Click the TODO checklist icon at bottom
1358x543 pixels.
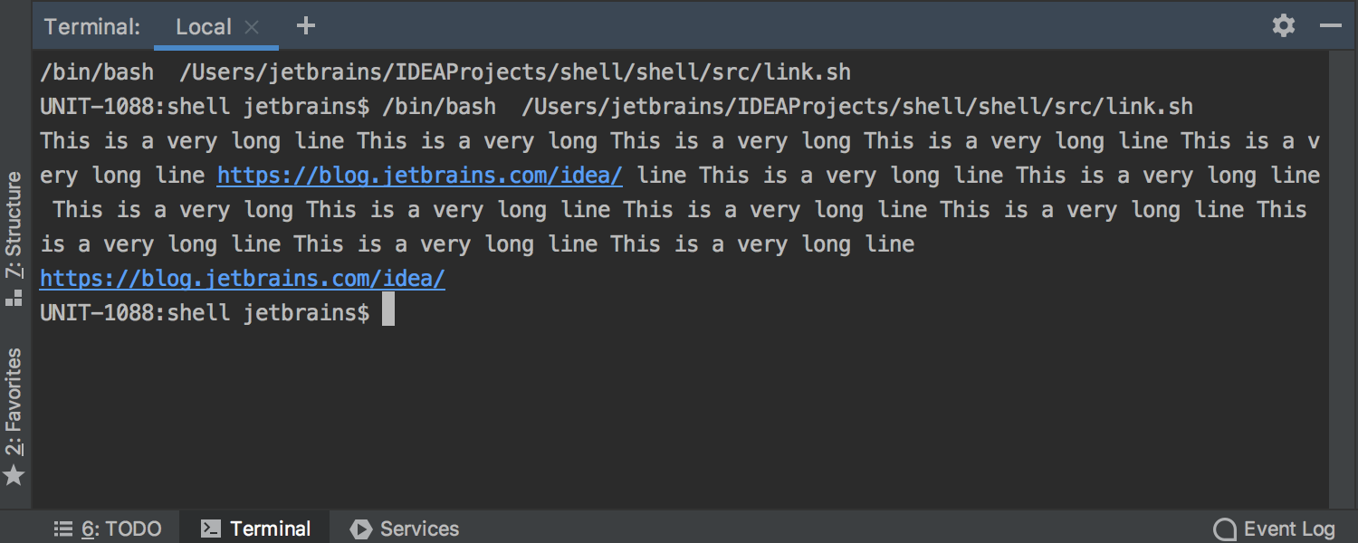coord(62,529)
